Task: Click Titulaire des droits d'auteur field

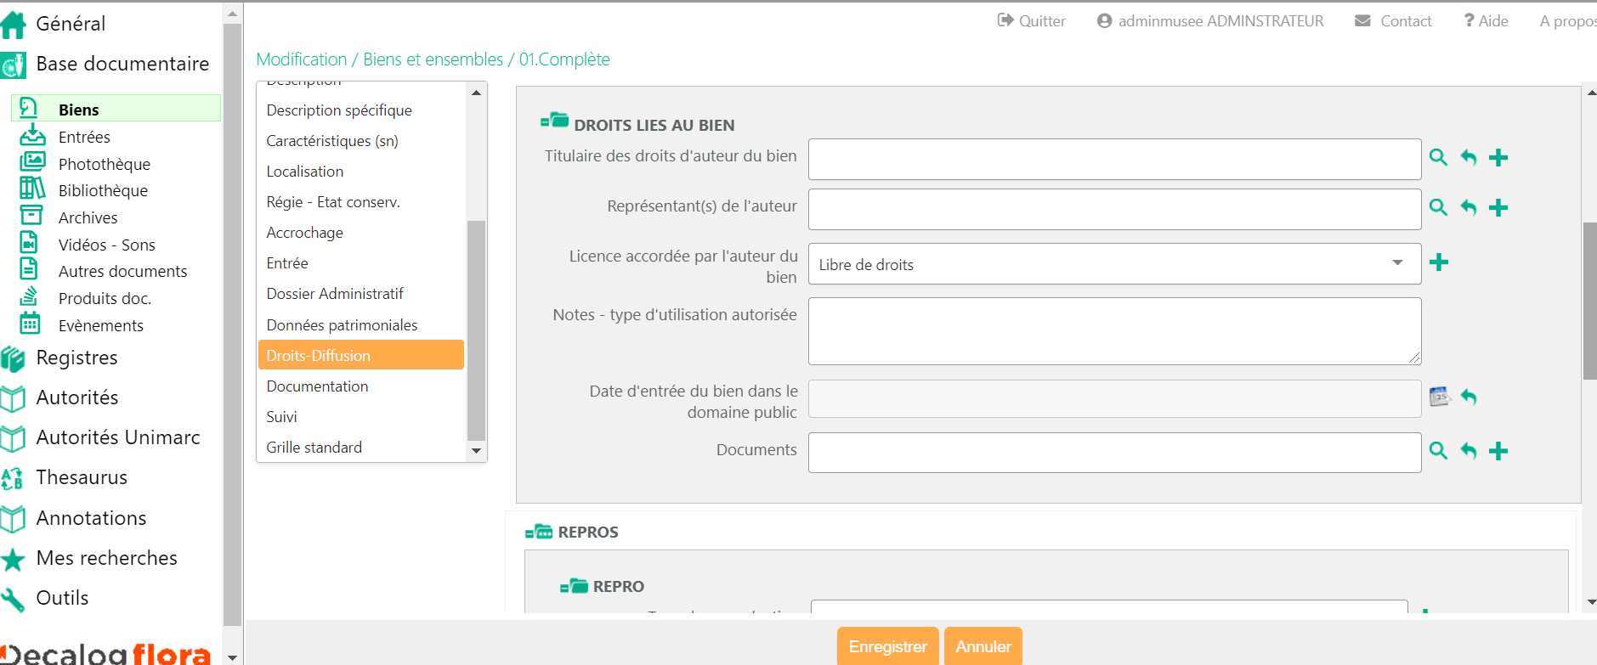Action: click(x=1114, y=159)
